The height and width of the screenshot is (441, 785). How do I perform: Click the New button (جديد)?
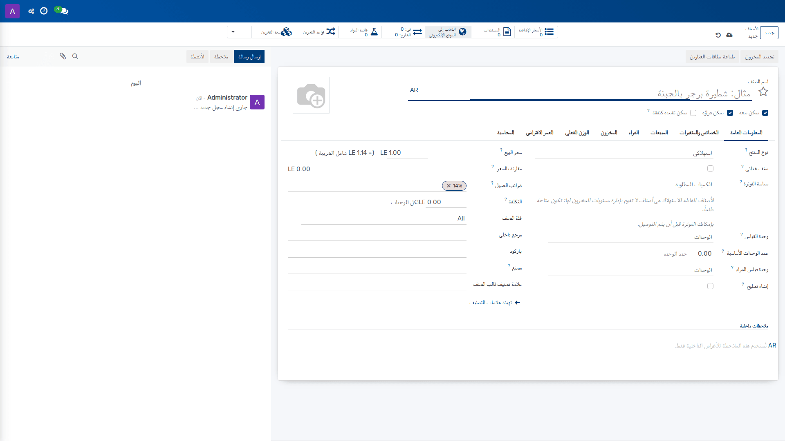click(769, 33)
